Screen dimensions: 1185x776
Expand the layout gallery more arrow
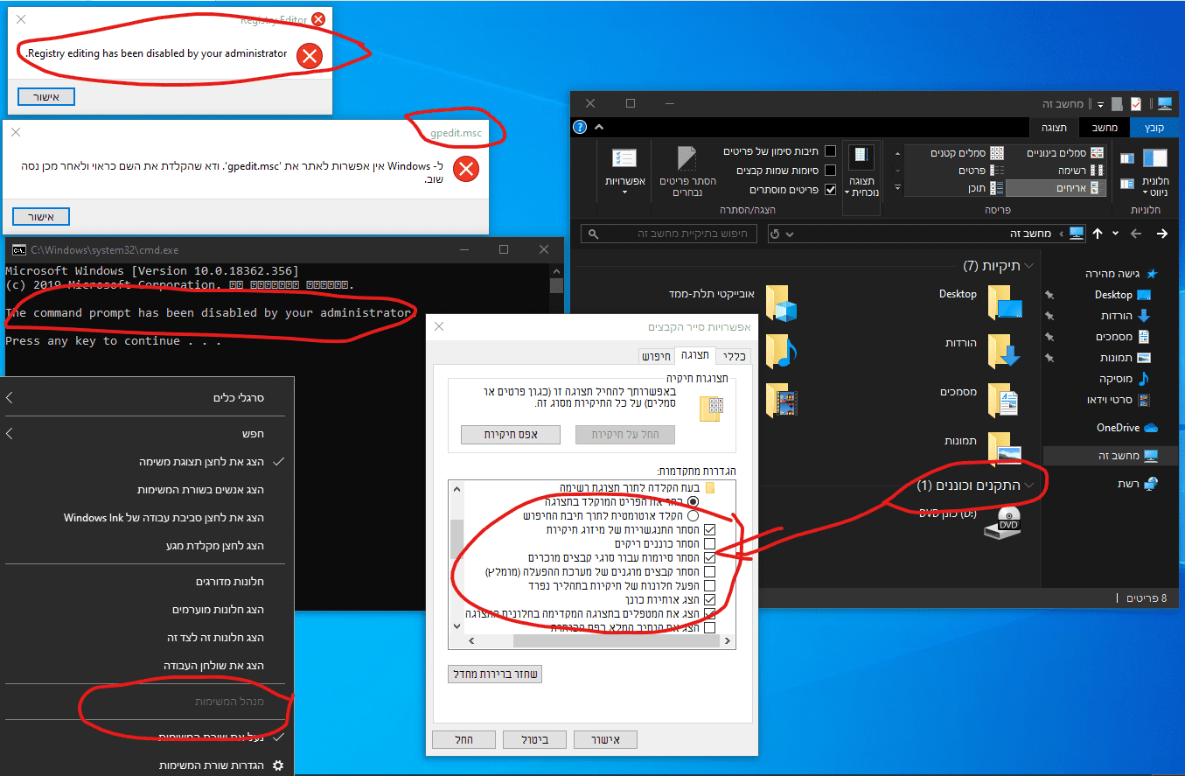896,189
